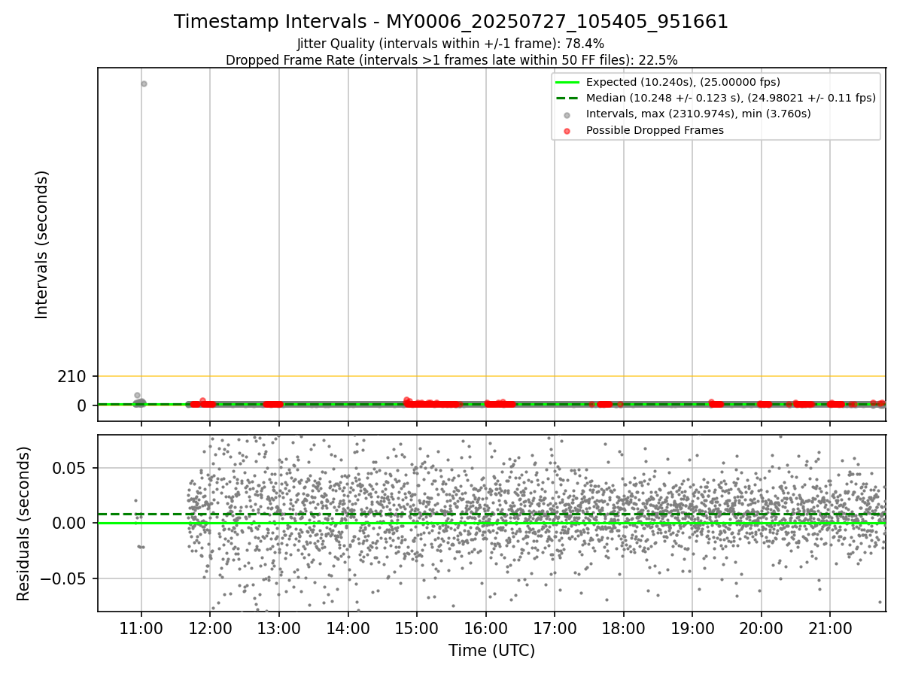Click legend entry starting with "Median (10.248"
Screen dimensions: 903x677
pyautogui.click(x=731, y=98)
